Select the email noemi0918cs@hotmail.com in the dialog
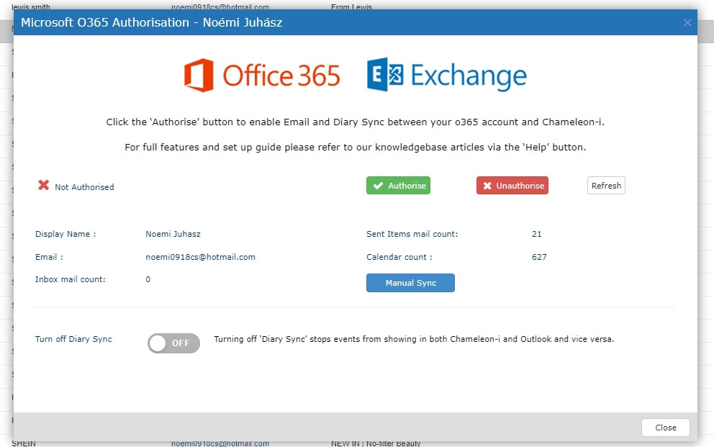This screenshot has height=447, width=714. tap(200, 257)
